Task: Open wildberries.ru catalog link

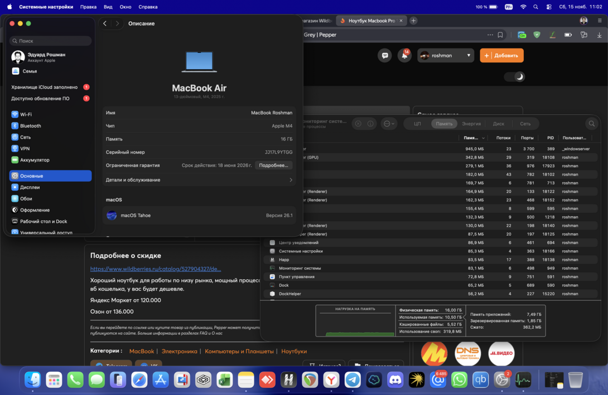Action: [x=156, y=269]
